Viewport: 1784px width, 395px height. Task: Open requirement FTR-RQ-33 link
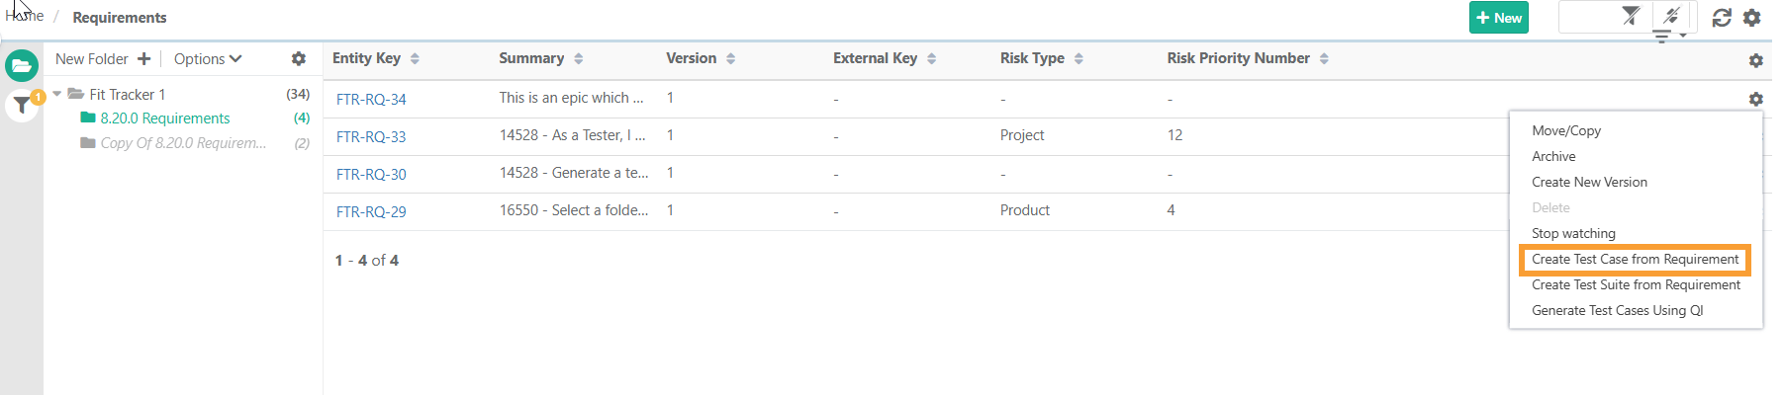[x=371, y=137]
